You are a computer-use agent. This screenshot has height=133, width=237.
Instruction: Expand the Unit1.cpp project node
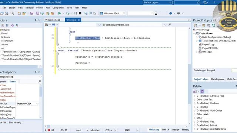[197, 52]
